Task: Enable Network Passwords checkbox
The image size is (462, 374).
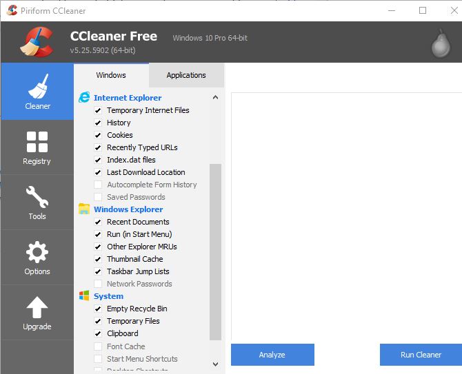Action: pyautogui.click(x=98, y=284)
